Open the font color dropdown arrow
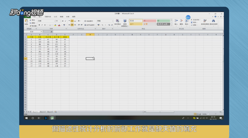 coord(61,25)
